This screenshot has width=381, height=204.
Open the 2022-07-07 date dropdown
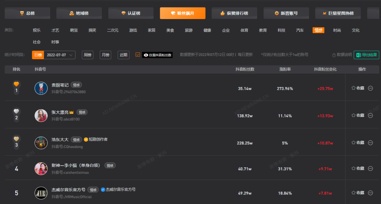coord(60,55)
